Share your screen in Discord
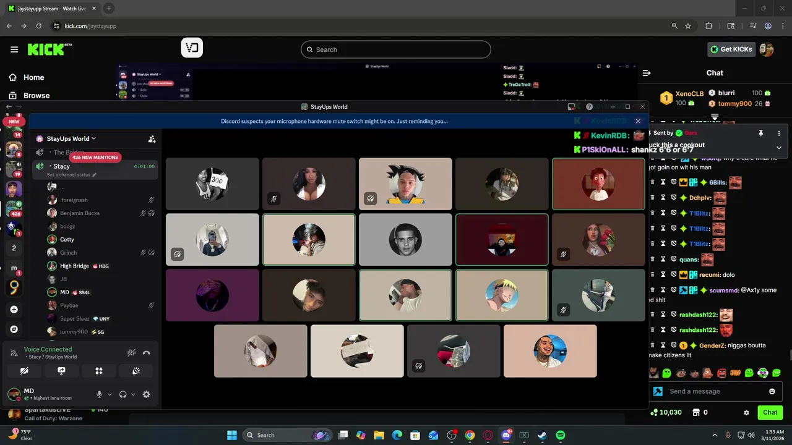 tap(61, 371)
